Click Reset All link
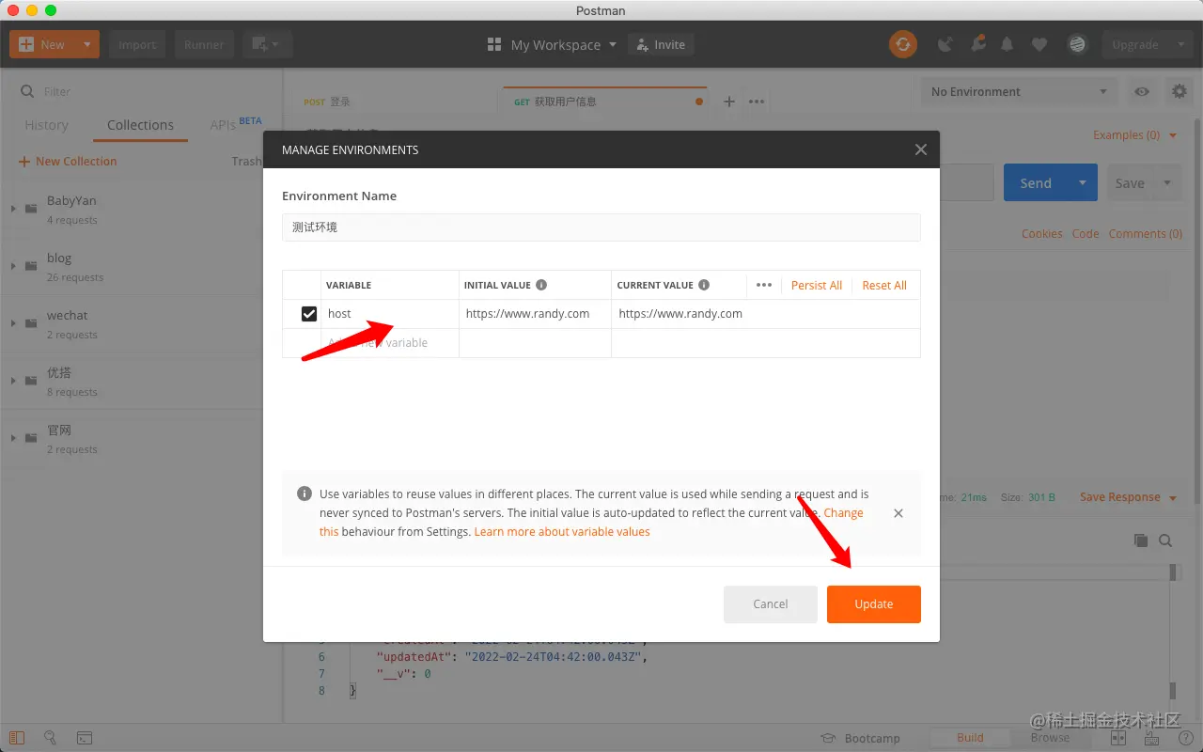This screenshot has width=1203, height=752. (884, 285)
